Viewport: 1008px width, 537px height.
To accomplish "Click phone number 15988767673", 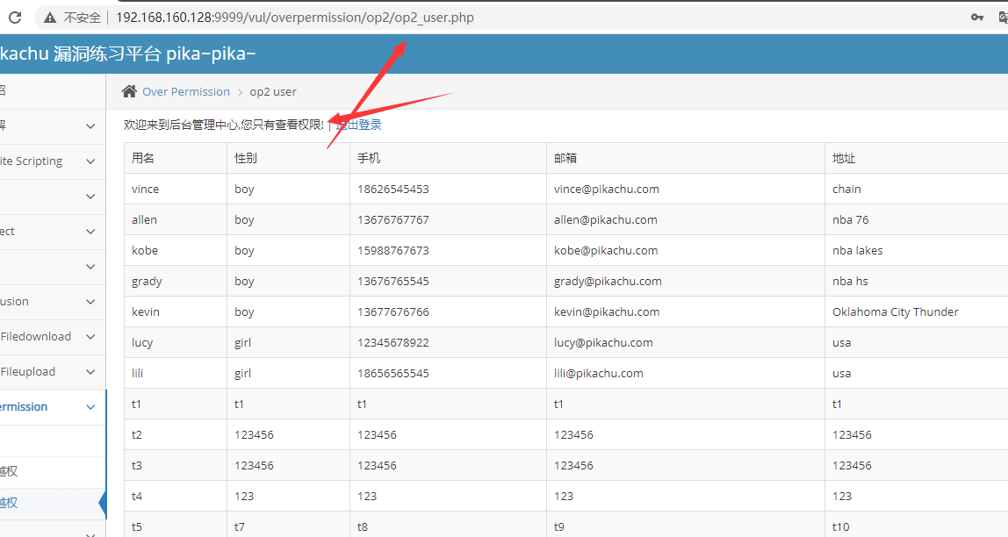I will [393, 251].
